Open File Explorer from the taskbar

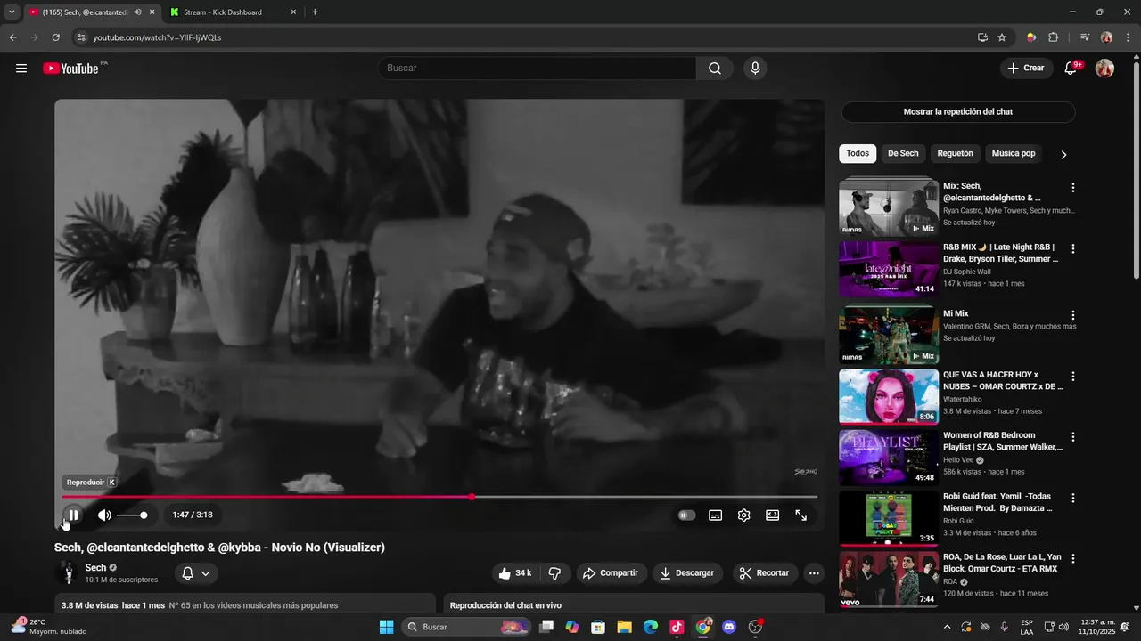[624, 627]
